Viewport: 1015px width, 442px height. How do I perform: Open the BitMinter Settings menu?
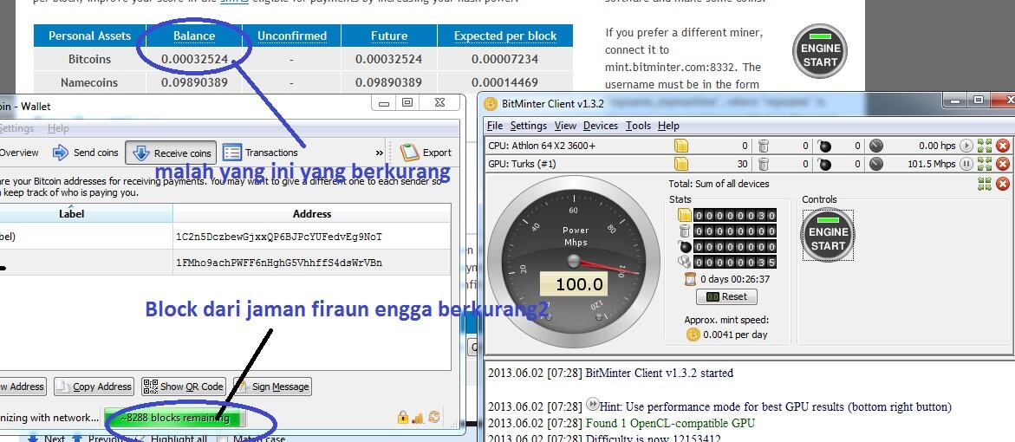[x=528, y=126]
